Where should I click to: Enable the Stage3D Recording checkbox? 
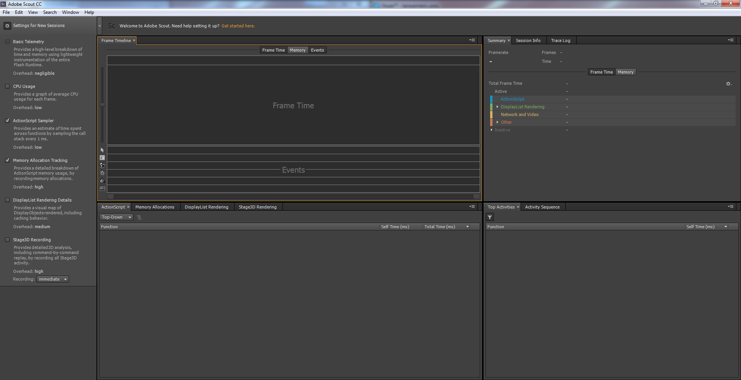pos(7,240)
